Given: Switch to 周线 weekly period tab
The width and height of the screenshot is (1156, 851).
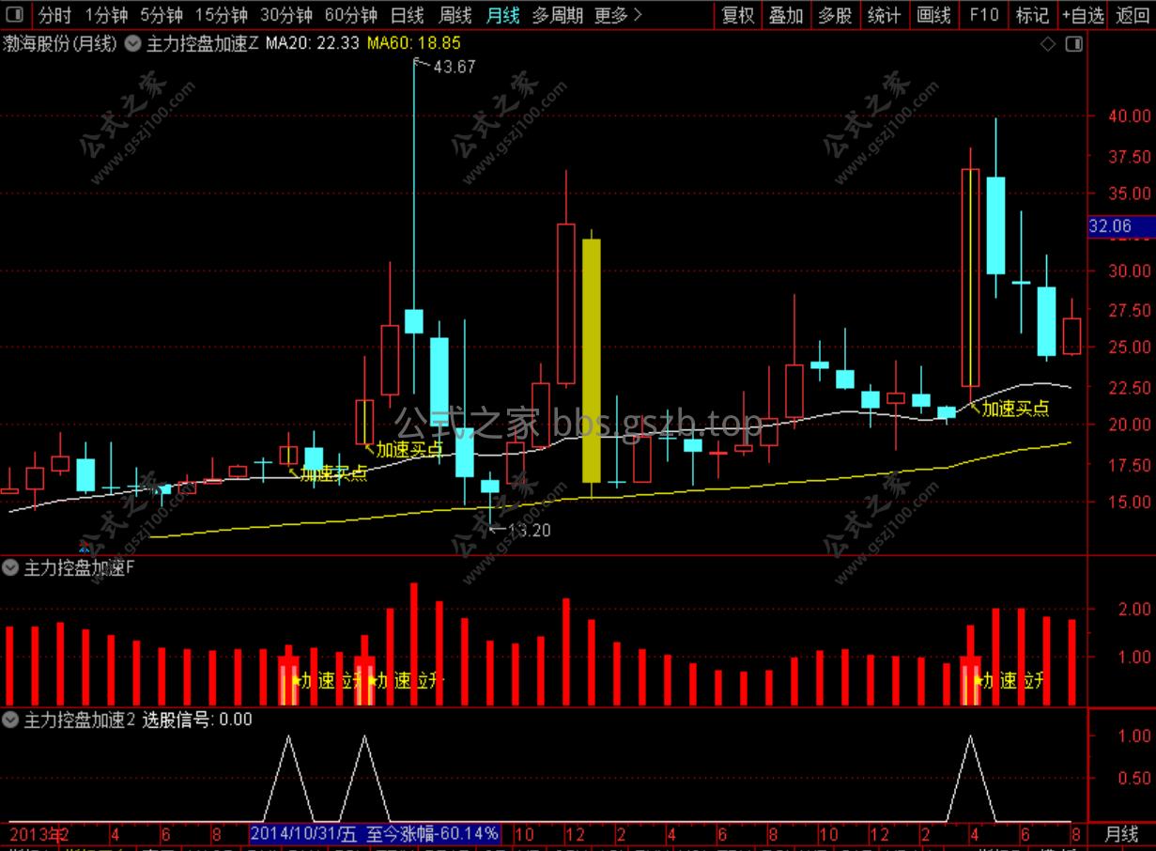Looking at the screenshot, I should point(455,15).
